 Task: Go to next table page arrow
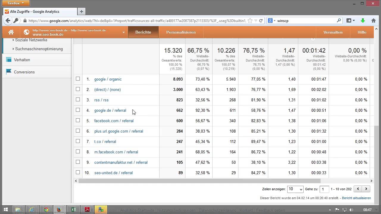pyautogui.click(x=366, y=189)
